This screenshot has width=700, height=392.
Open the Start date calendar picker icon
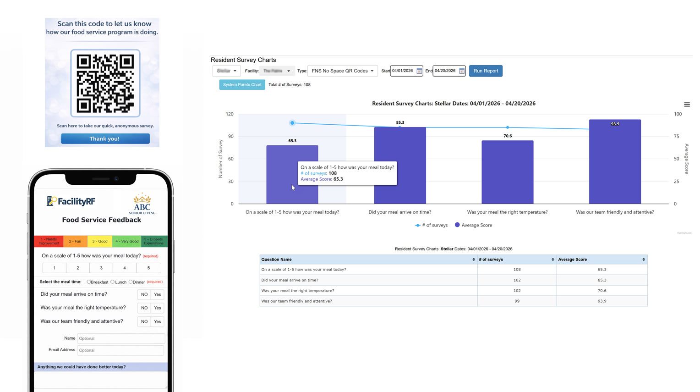(419, 71)
